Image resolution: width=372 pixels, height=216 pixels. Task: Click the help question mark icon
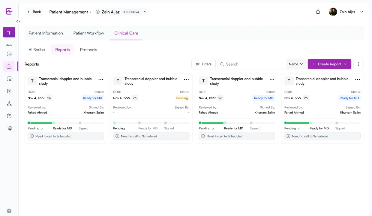click(9, 211)
